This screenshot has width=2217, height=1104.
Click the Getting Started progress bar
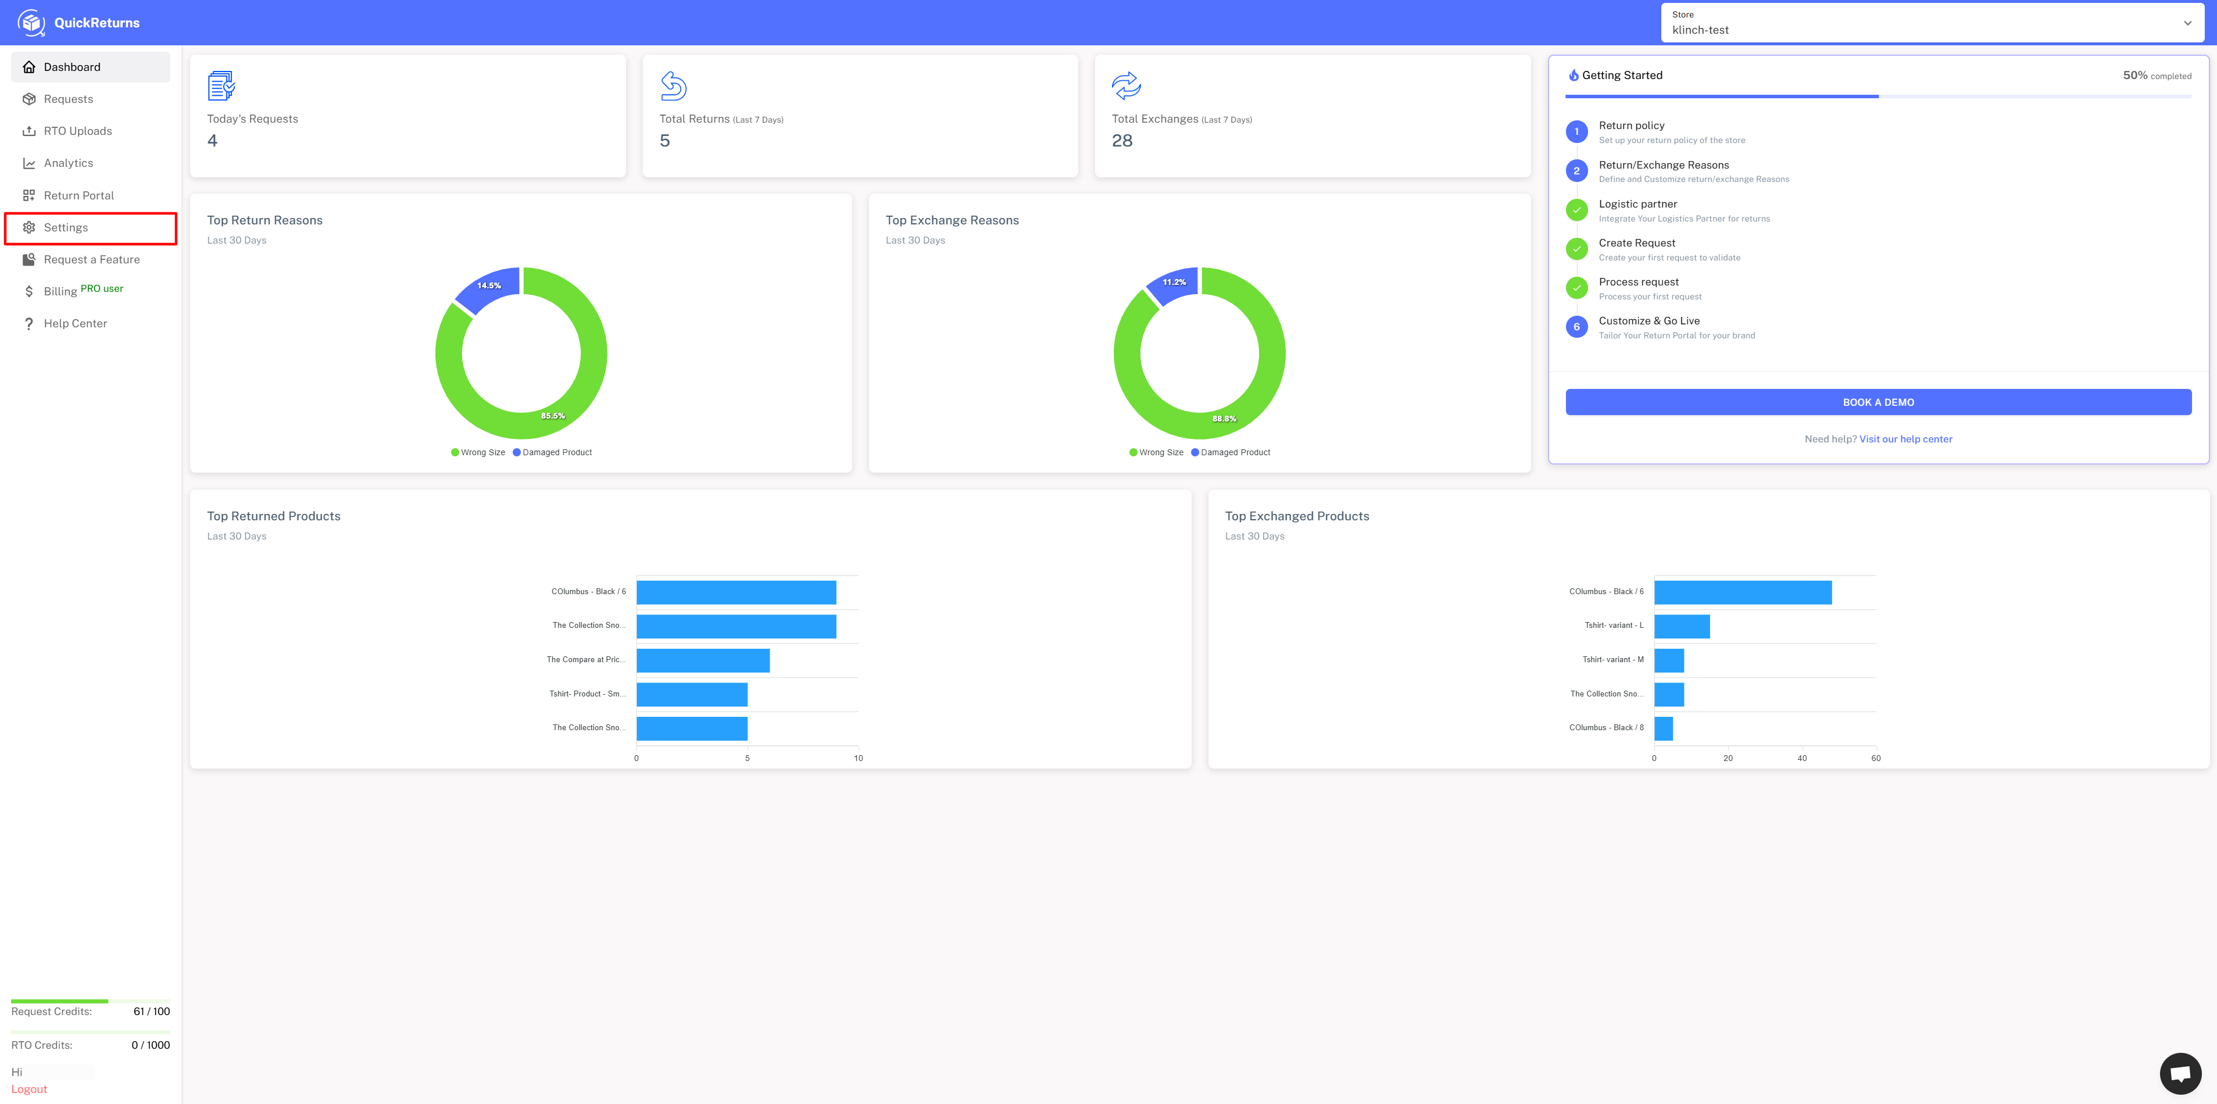tap(1878, 97)
